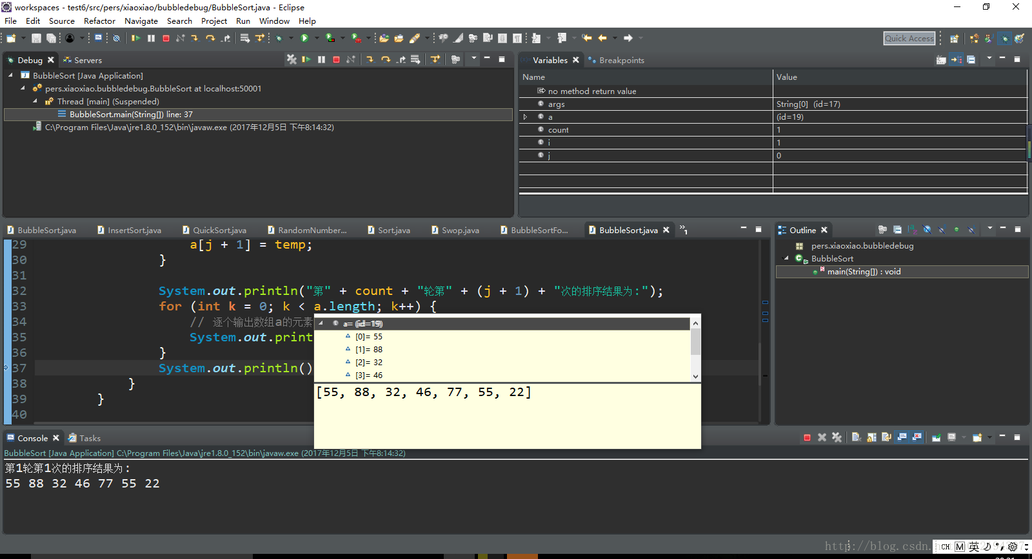Viewport: 1032px width, 559px height.
Task: Open the QuickSort.java editor tab
Action: 214,230
